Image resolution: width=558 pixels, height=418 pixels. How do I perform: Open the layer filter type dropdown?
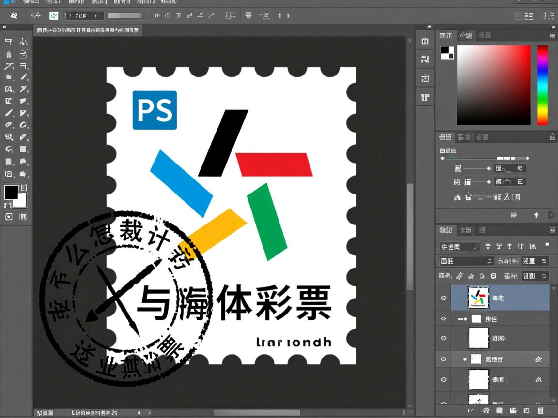(459, 247)
